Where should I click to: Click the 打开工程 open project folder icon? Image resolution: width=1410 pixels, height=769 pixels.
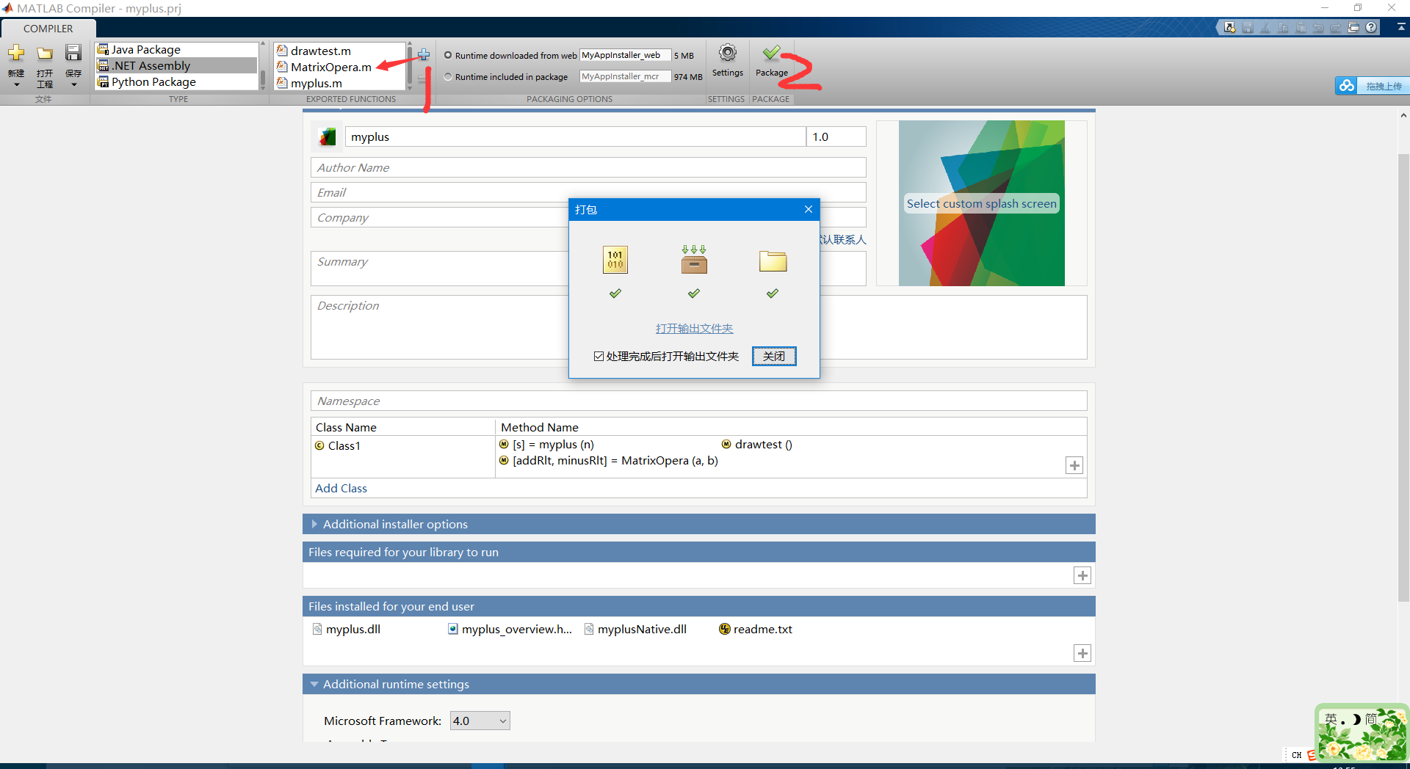(x=45, y=54)
